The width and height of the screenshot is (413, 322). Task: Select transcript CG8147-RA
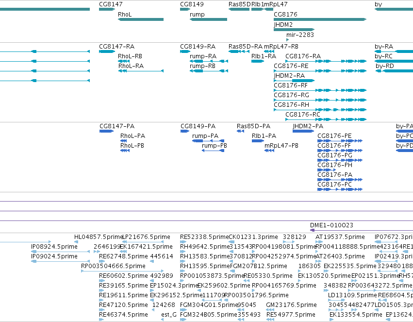(x=107, y=51)
